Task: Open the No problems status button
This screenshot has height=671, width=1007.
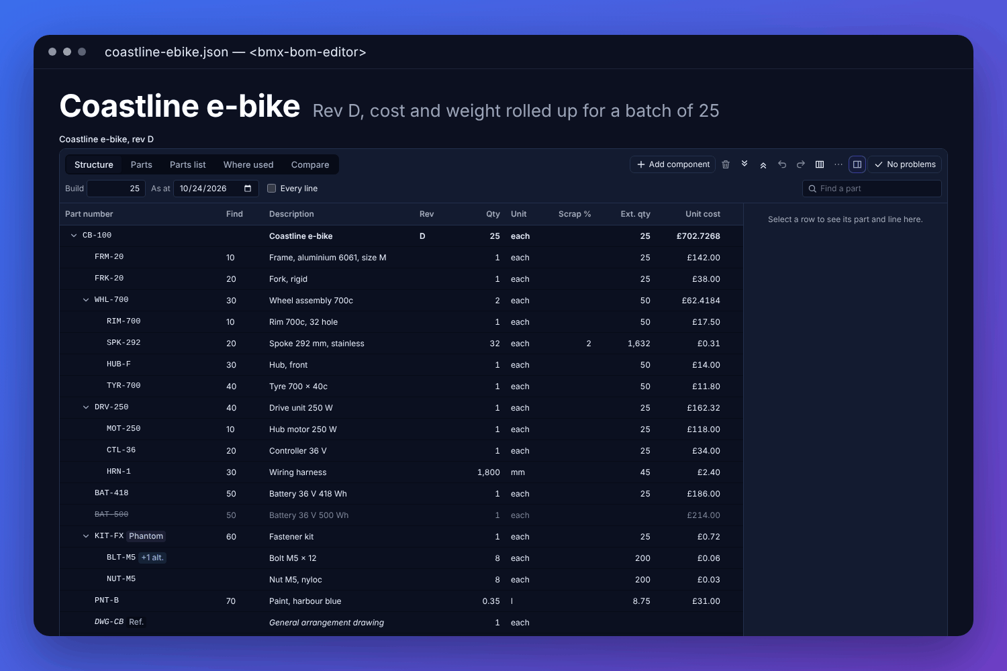Action: (905, 164)
